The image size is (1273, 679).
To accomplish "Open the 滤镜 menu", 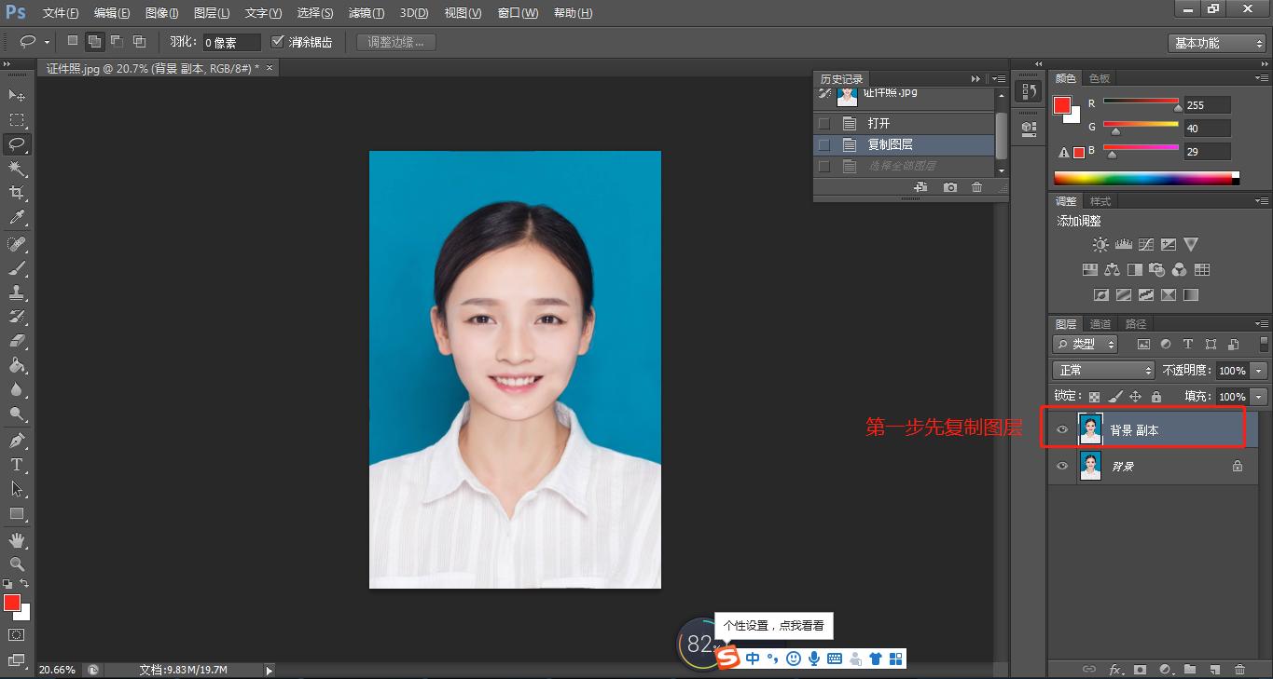I will [x=365, y=12].
